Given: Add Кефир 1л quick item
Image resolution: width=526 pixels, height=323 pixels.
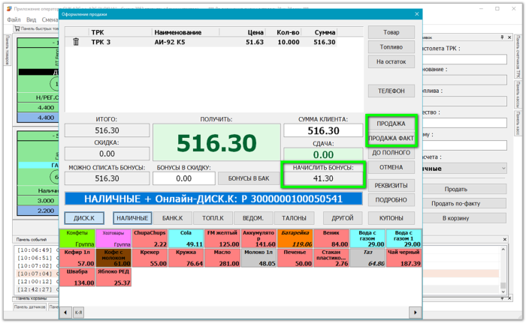Looking at the screenshot, I should point(77,258).
